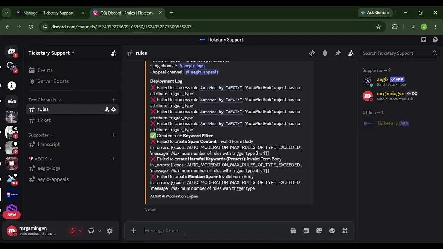Open the Events item

[x=72, y=70]
